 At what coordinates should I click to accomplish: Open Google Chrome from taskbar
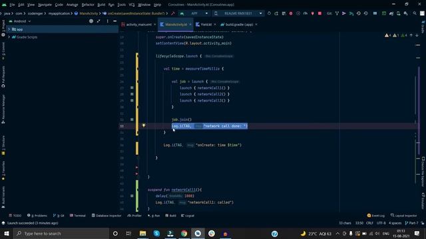click(x=184, y=233)
